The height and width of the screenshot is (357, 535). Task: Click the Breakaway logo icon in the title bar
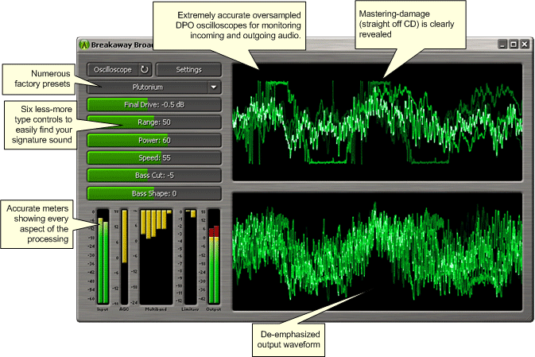(x=84, y=45)
